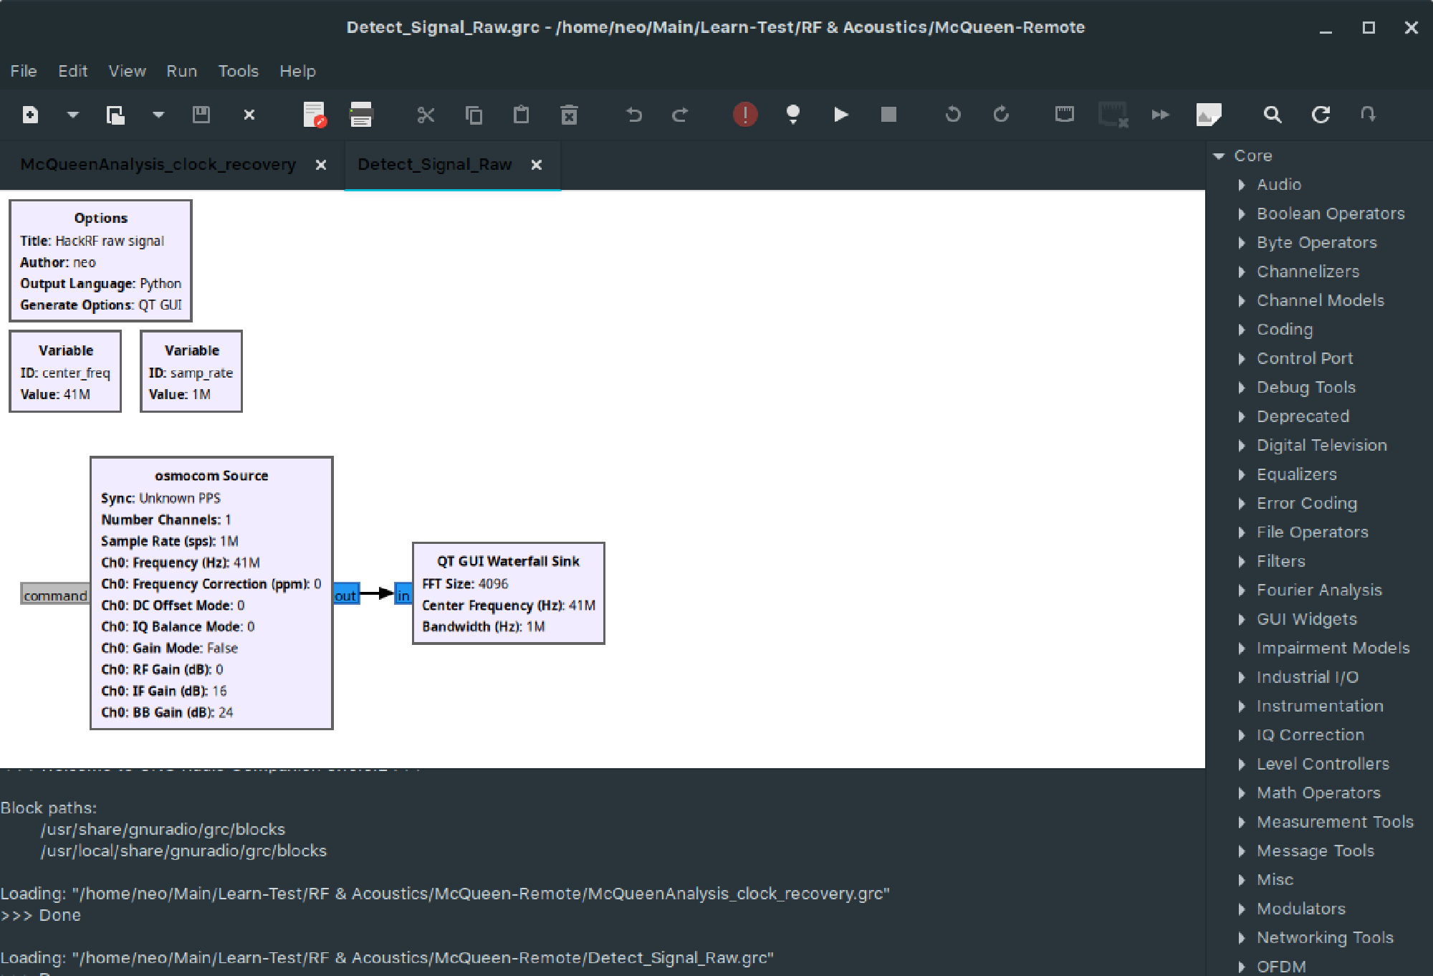The height and width of the screenshot is (976, 1433).
Task: Open the Tools menu
Action: click(238, 71)
